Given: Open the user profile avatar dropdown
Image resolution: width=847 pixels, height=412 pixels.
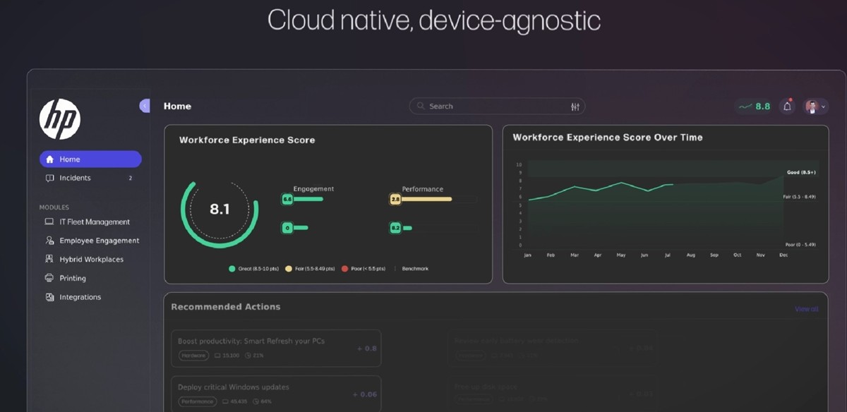Looking at the screenshot, I should pos(815,107).
